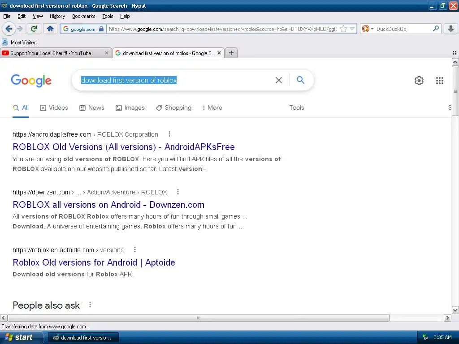Viewport: 459px width, 344px height.
Task: Click the google.com site identity label
Action: (83, 29)
